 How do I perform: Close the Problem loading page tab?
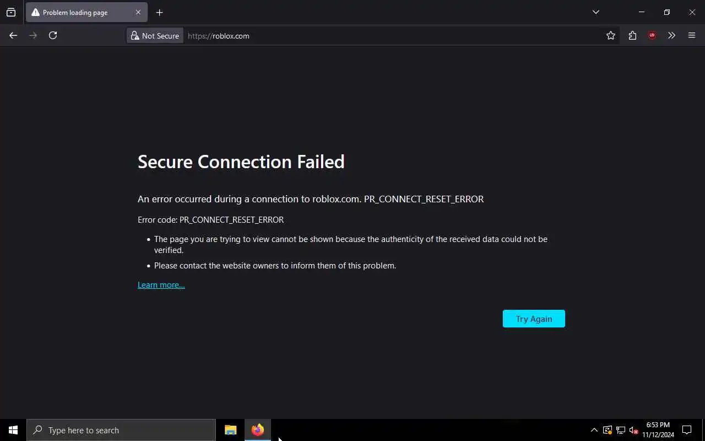point(138,12)
